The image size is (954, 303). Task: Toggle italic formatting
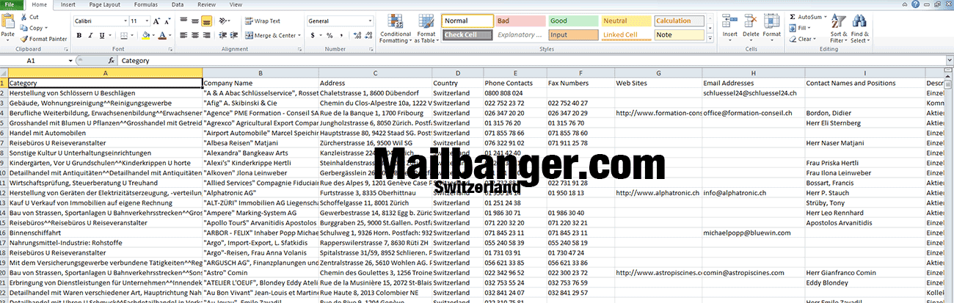pos(90,35)
